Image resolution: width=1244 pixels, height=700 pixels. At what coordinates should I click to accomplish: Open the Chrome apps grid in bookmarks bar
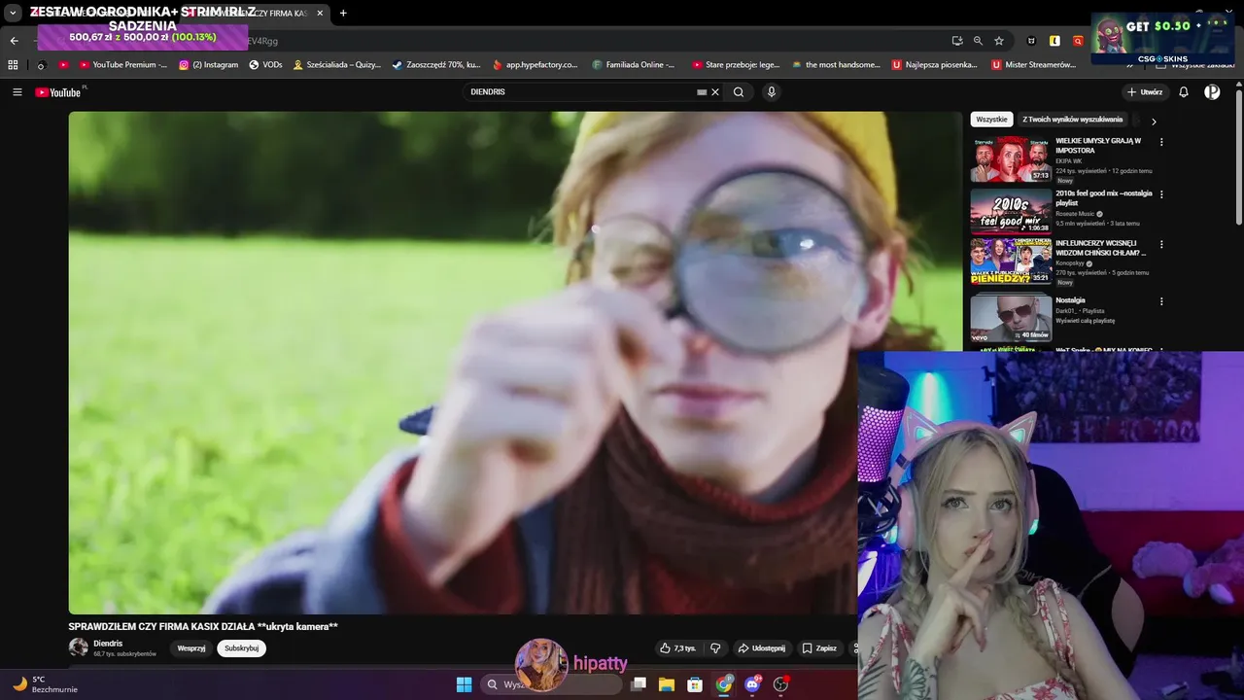coord(13,65)
